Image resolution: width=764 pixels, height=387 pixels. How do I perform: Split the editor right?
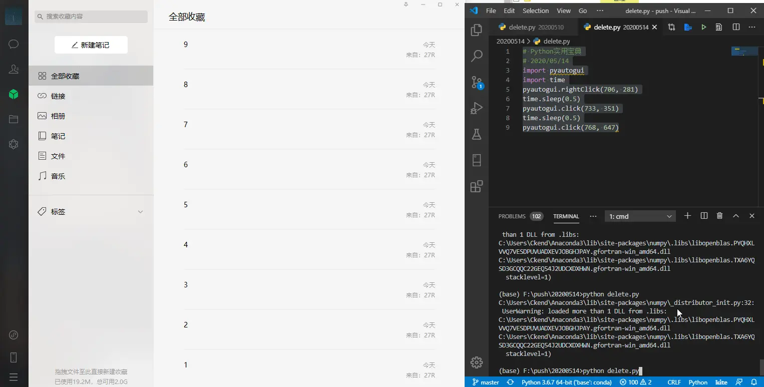coord(736,27)
